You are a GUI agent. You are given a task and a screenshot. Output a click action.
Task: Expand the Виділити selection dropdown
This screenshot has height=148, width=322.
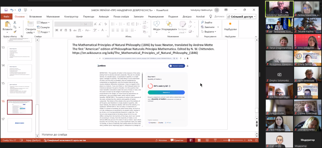point(210,31)
